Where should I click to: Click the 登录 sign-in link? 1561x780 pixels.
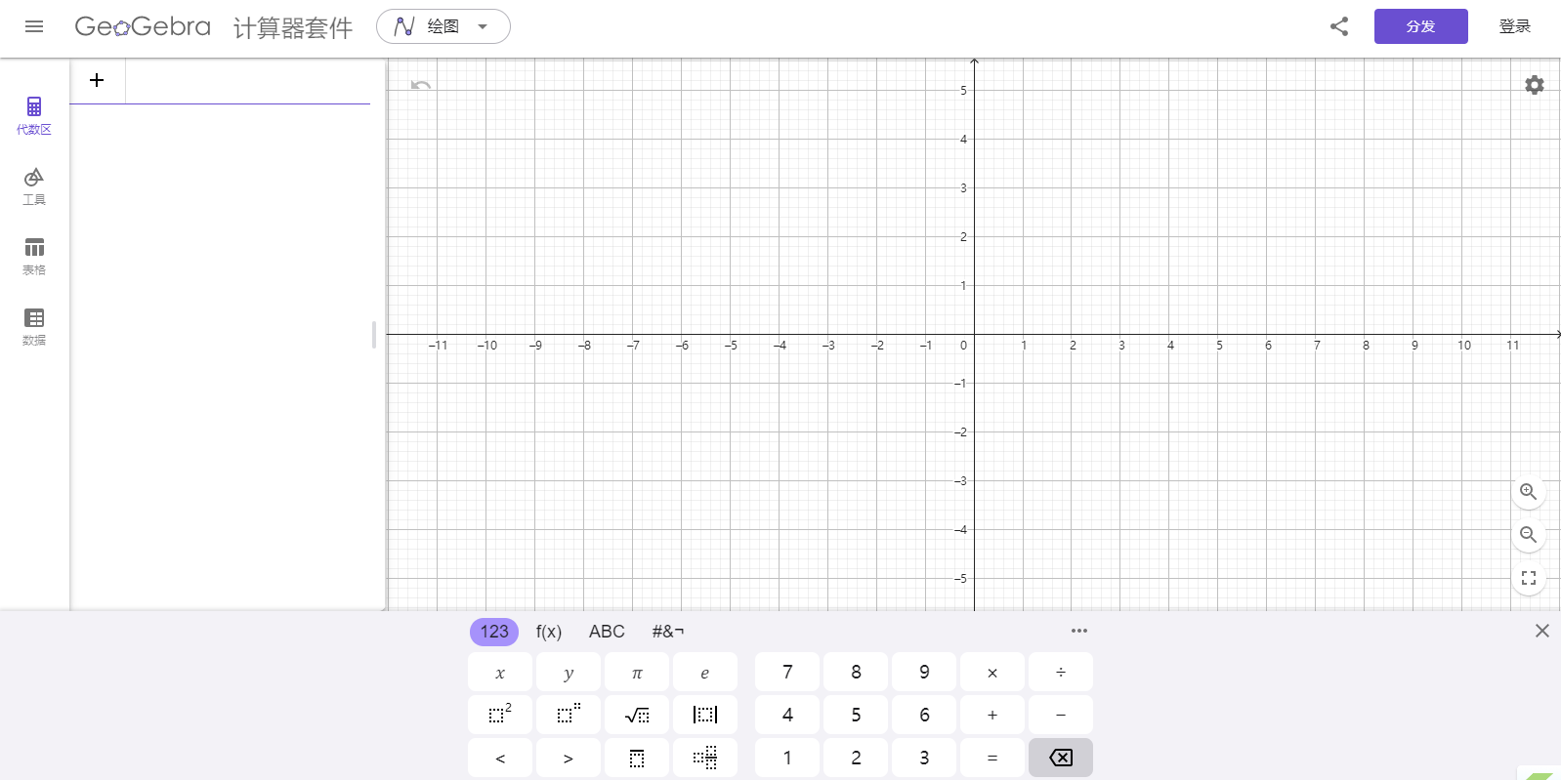[x=1514, y=26]
